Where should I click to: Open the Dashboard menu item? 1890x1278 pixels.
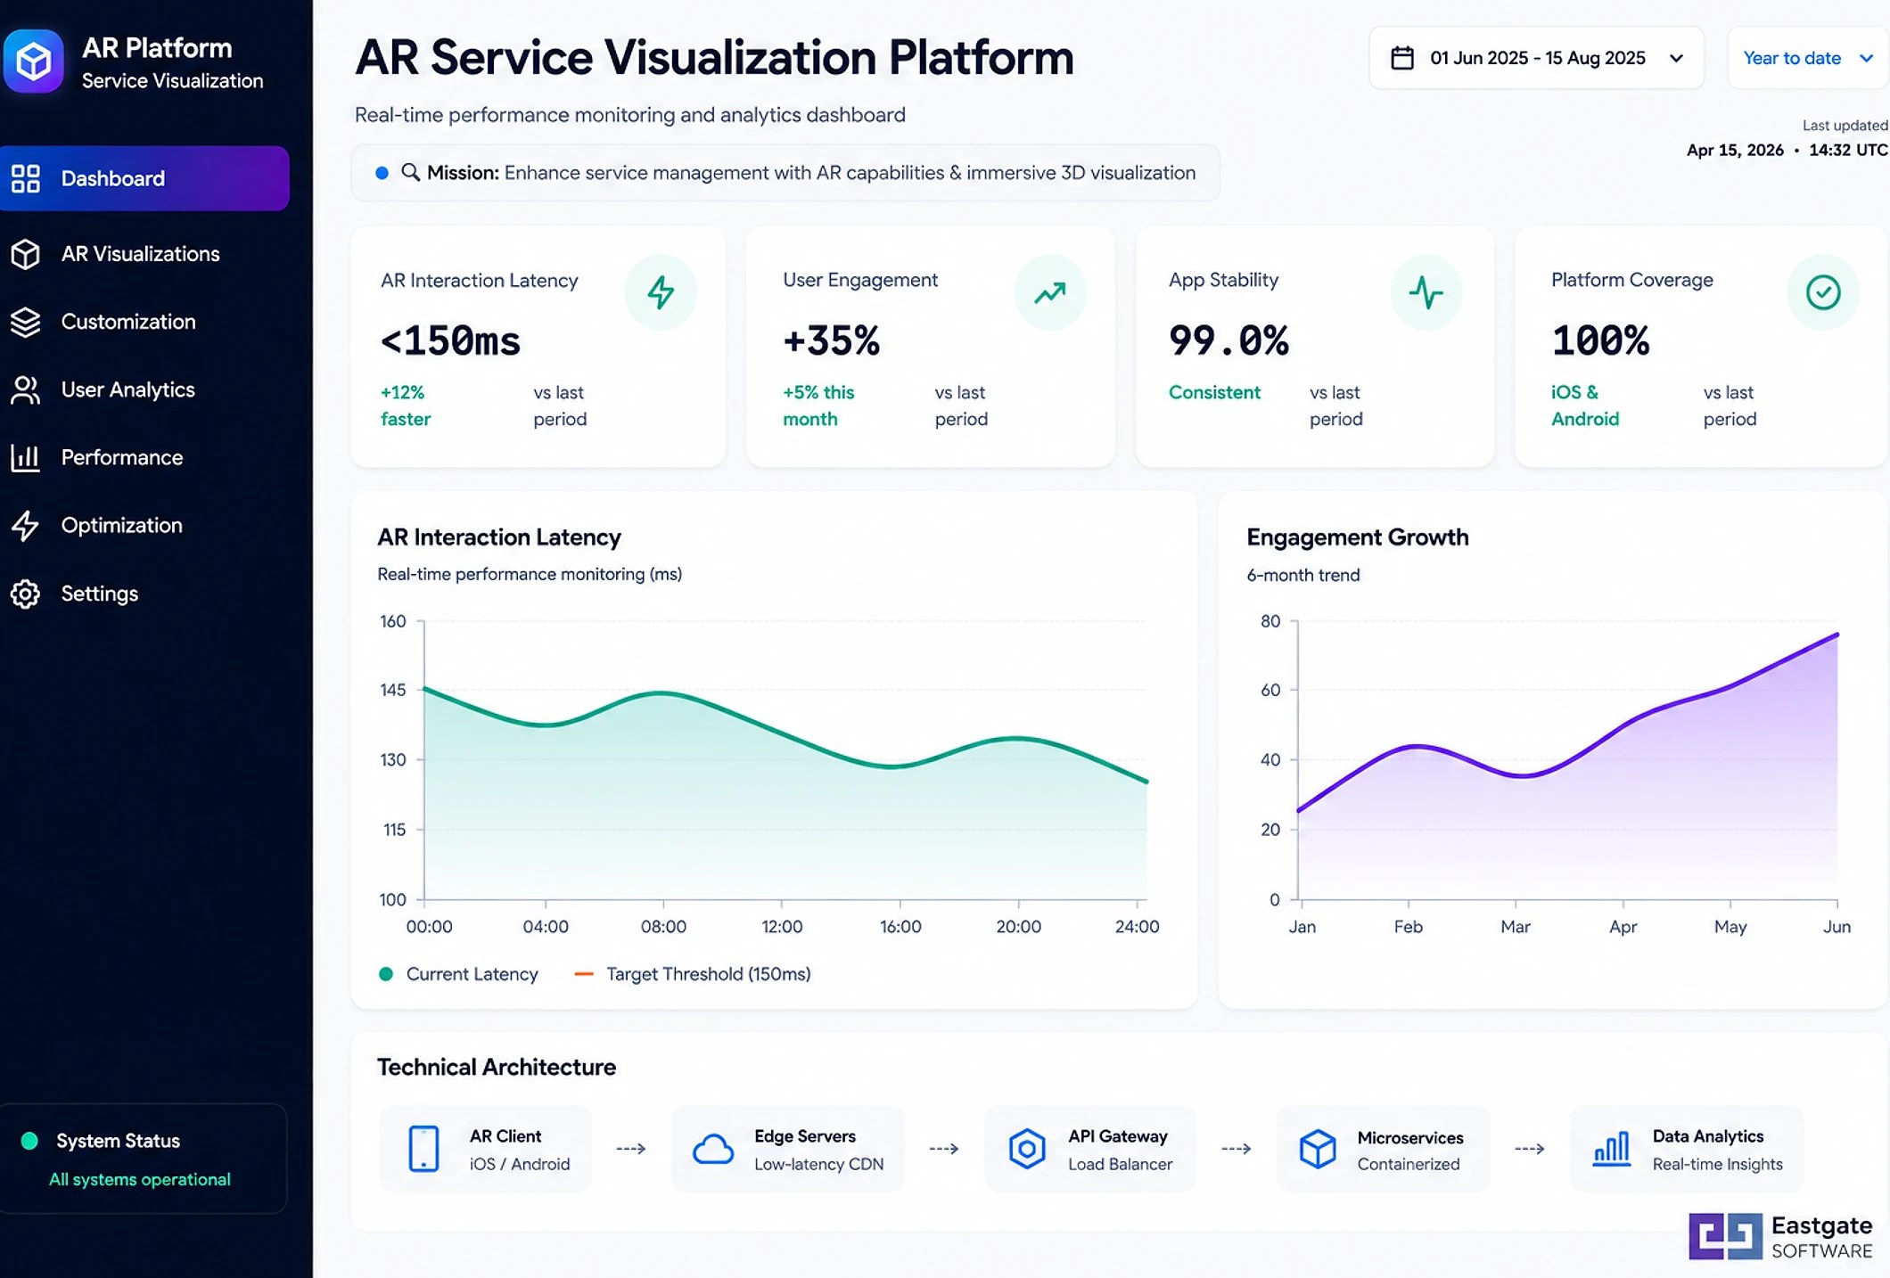(144, 178)
